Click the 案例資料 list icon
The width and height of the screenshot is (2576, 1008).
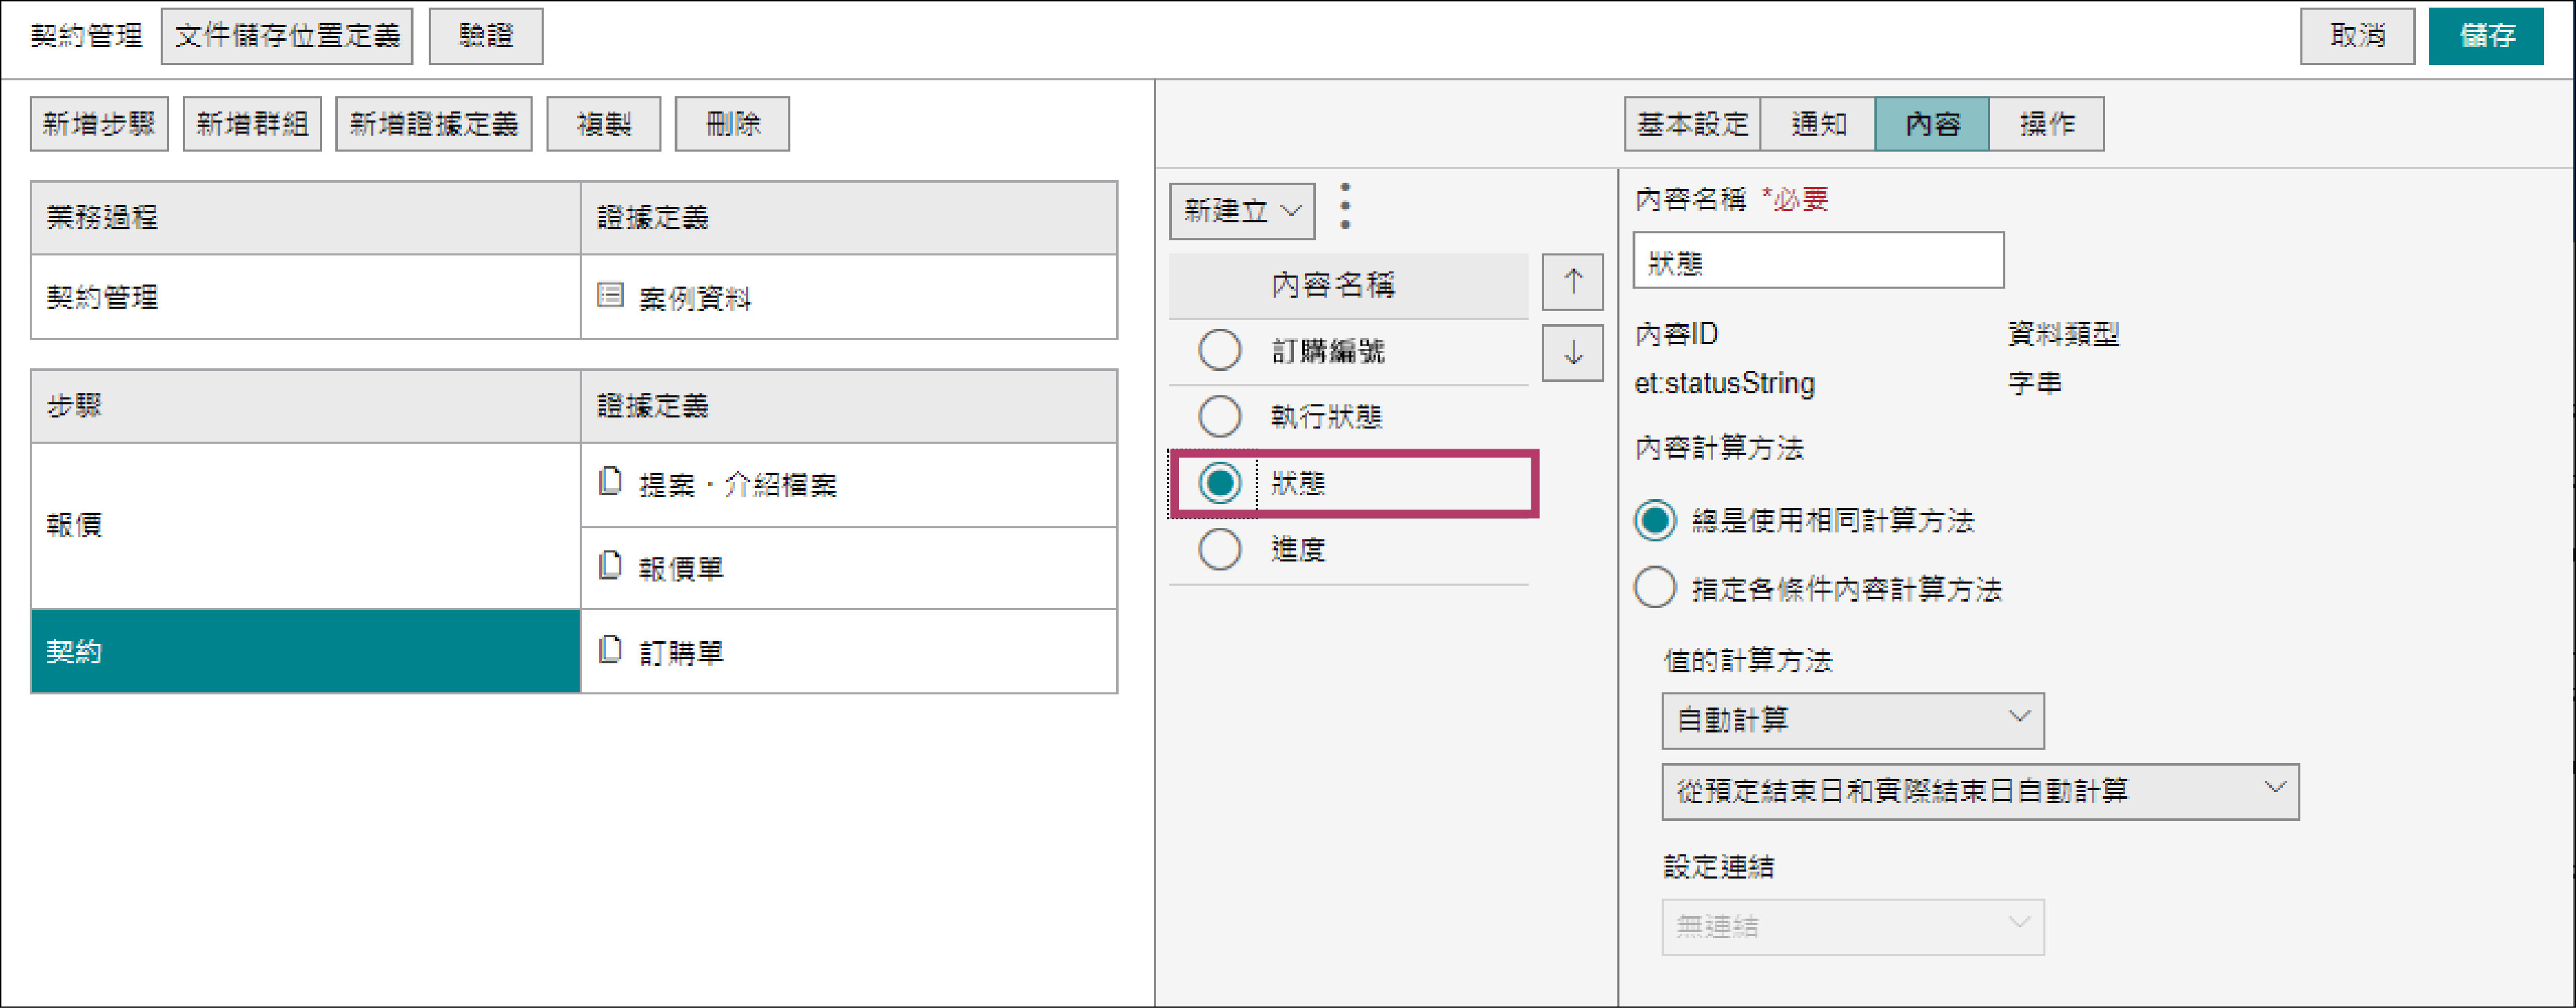pos(610,296)
